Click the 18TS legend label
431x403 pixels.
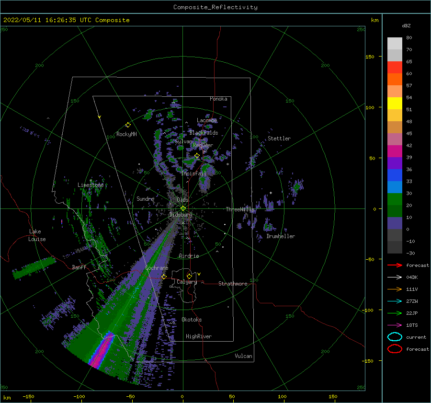click(x=412, y=325)
